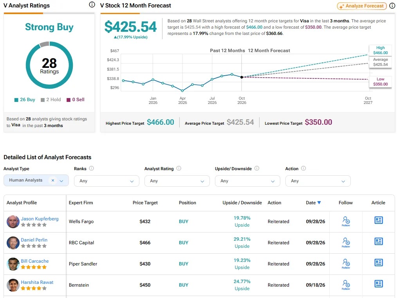Open the Upside/Downside dropdown

pyautogui.click(x=247, y=181)
